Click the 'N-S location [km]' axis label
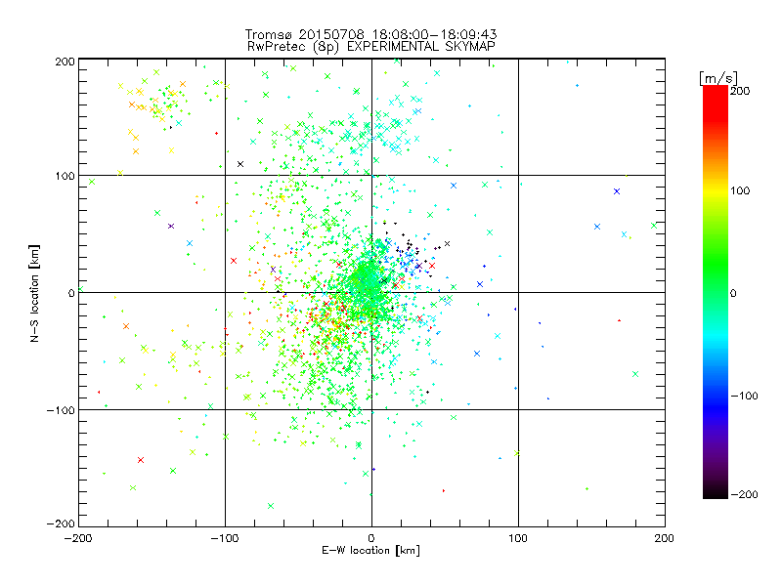 click(x=34, y=293)
